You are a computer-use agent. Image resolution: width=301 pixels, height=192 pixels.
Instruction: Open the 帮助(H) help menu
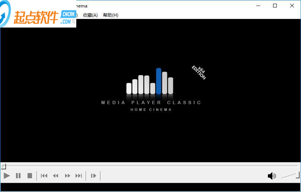pos(111,15)
